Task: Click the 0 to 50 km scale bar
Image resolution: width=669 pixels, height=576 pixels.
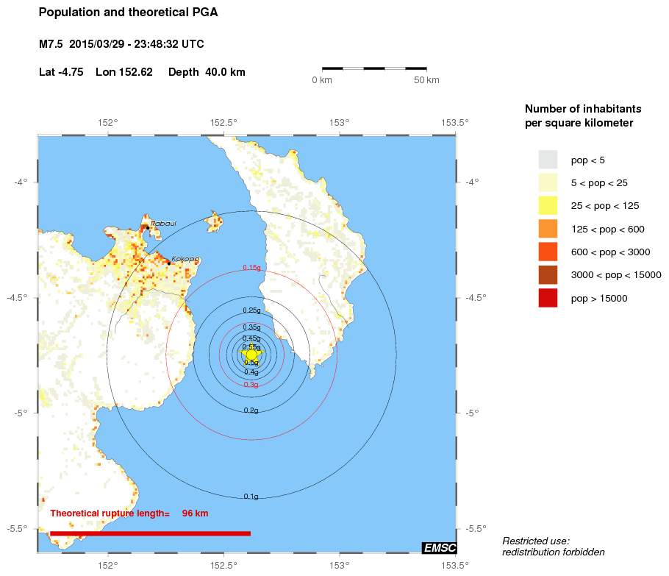Action: click(375, 68)
